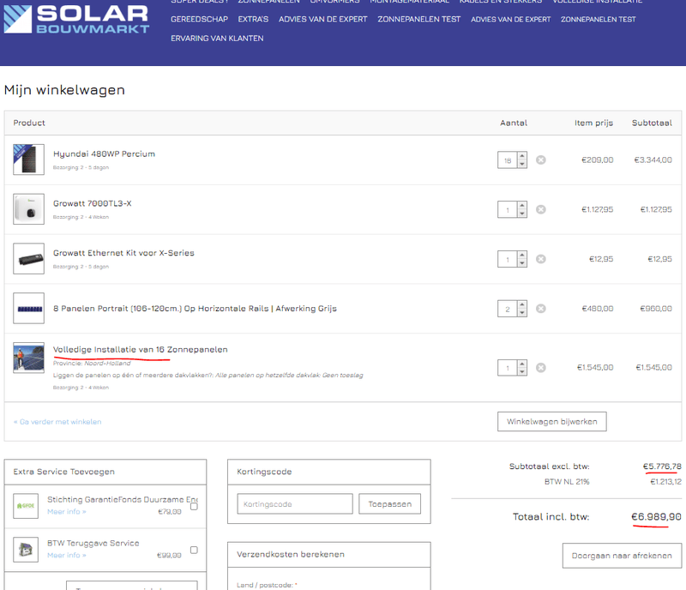Click BTW NL 21% amount €1.213,12
This screenshot has height=590, width=686.
pos(666,481)
